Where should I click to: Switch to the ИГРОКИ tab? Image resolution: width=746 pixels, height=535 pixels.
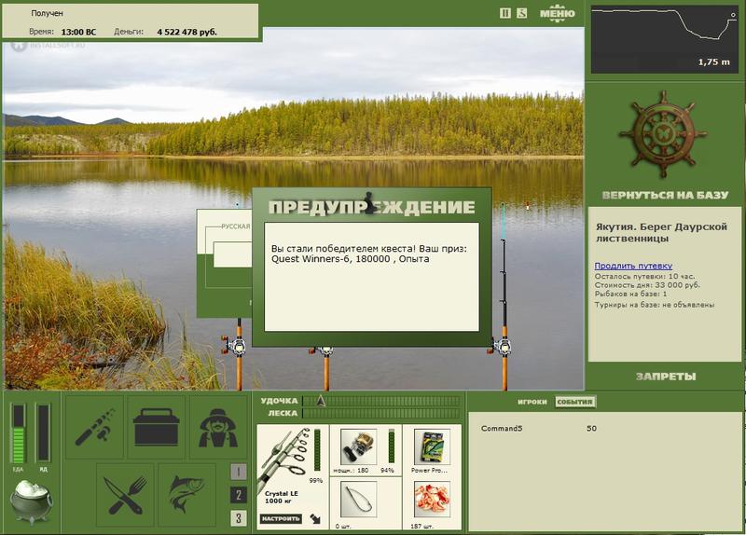[x=532, y=403]
